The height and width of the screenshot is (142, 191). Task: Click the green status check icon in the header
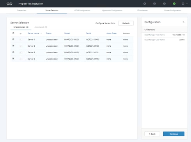point(174,4)
